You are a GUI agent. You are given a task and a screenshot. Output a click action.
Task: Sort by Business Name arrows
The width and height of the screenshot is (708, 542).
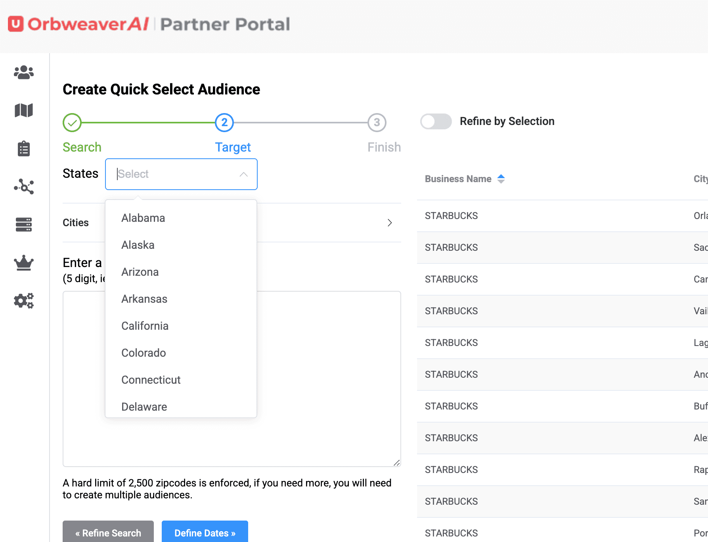(501, 179)
